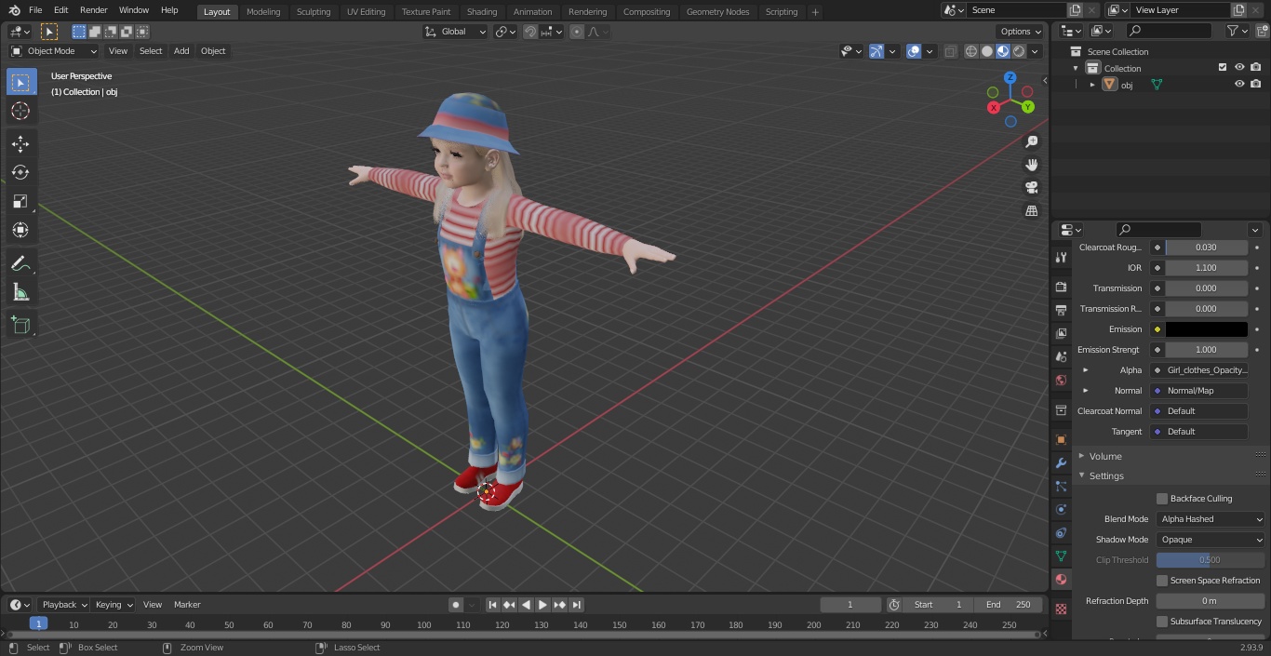
Task: Enable Screen Space Refraction checkbox
Action: click(1162, 581)
